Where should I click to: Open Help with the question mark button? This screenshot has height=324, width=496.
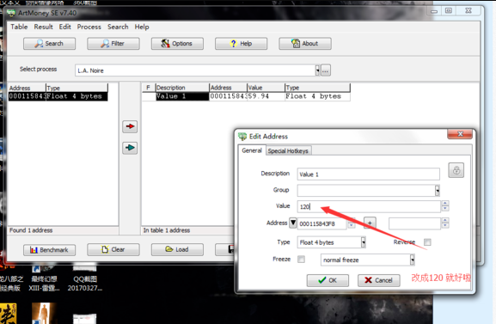[241, 44]
